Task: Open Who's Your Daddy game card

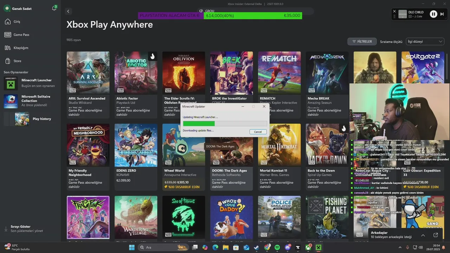Action: click(x=231, y=219)
